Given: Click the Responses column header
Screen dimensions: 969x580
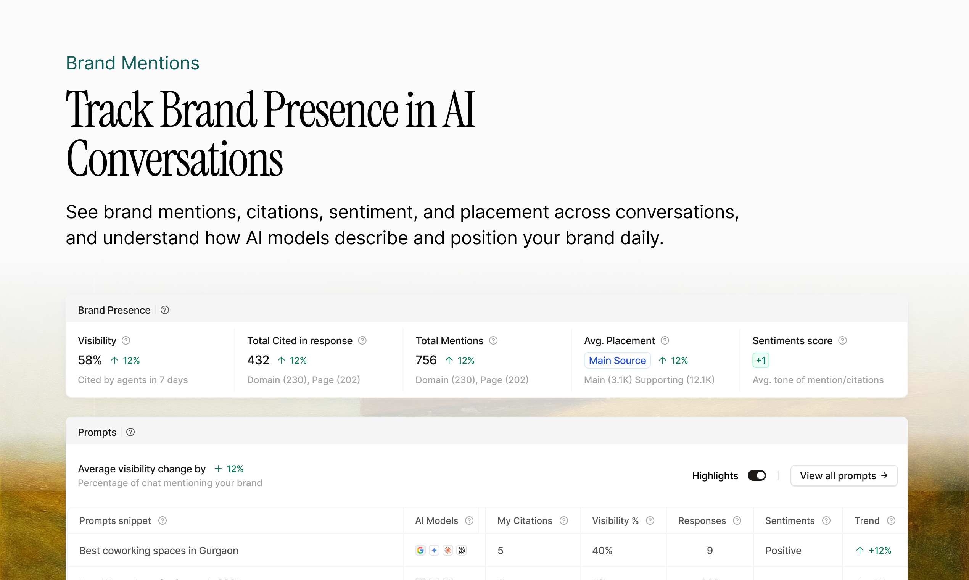Looking at the screenshot, I should coord(702,520).
